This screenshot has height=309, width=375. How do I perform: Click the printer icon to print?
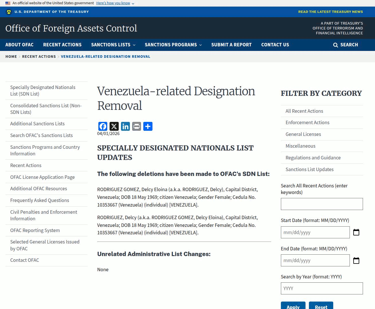click(x=136, y=126)
